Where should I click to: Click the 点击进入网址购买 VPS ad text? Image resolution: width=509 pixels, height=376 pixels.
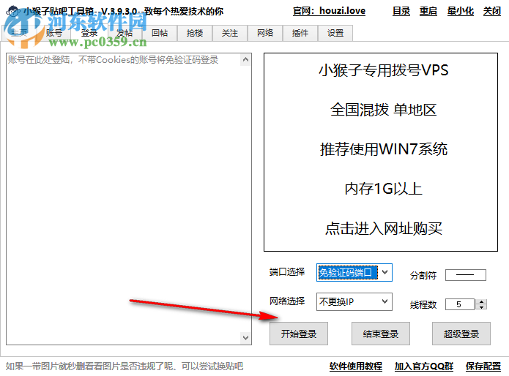tap(384, 228)
